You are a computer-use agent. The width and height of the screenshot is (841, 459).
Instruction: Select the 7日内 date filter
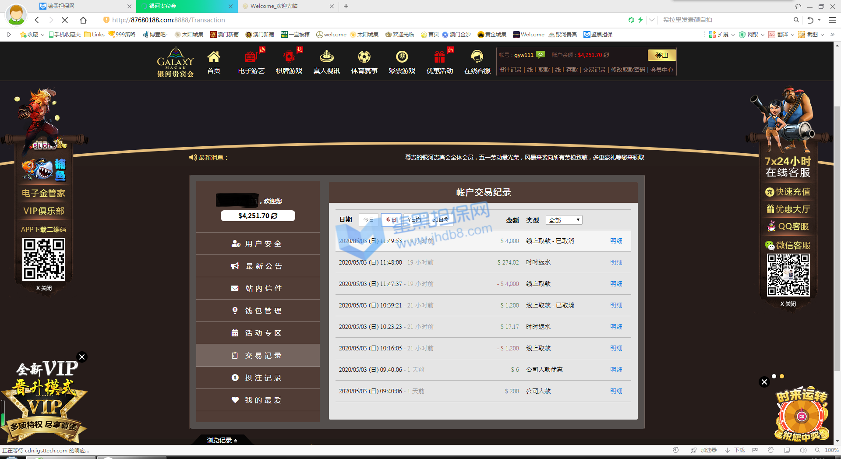[414, 220]
